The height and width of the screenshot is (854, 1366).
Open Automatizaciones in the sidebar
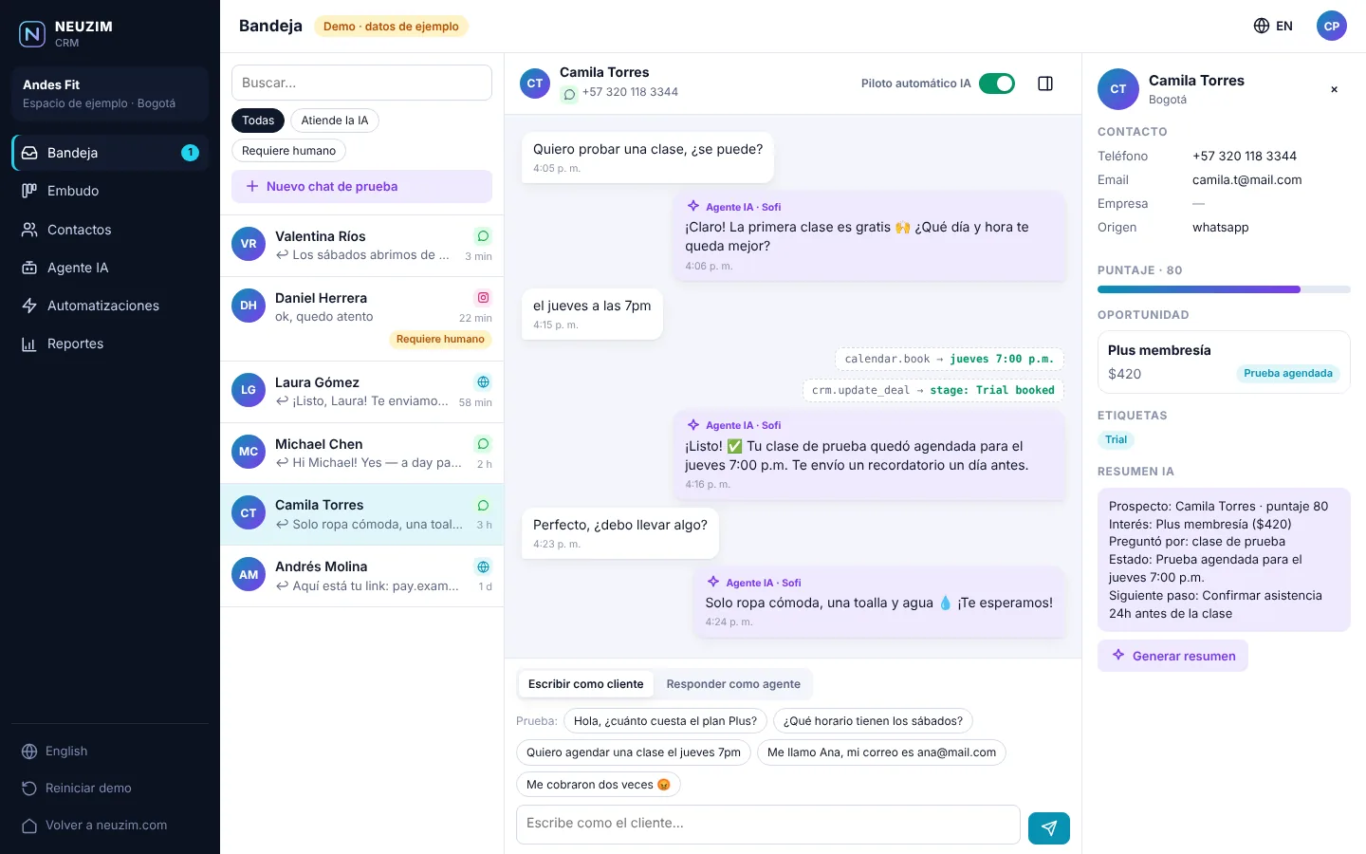pos(110,306)
